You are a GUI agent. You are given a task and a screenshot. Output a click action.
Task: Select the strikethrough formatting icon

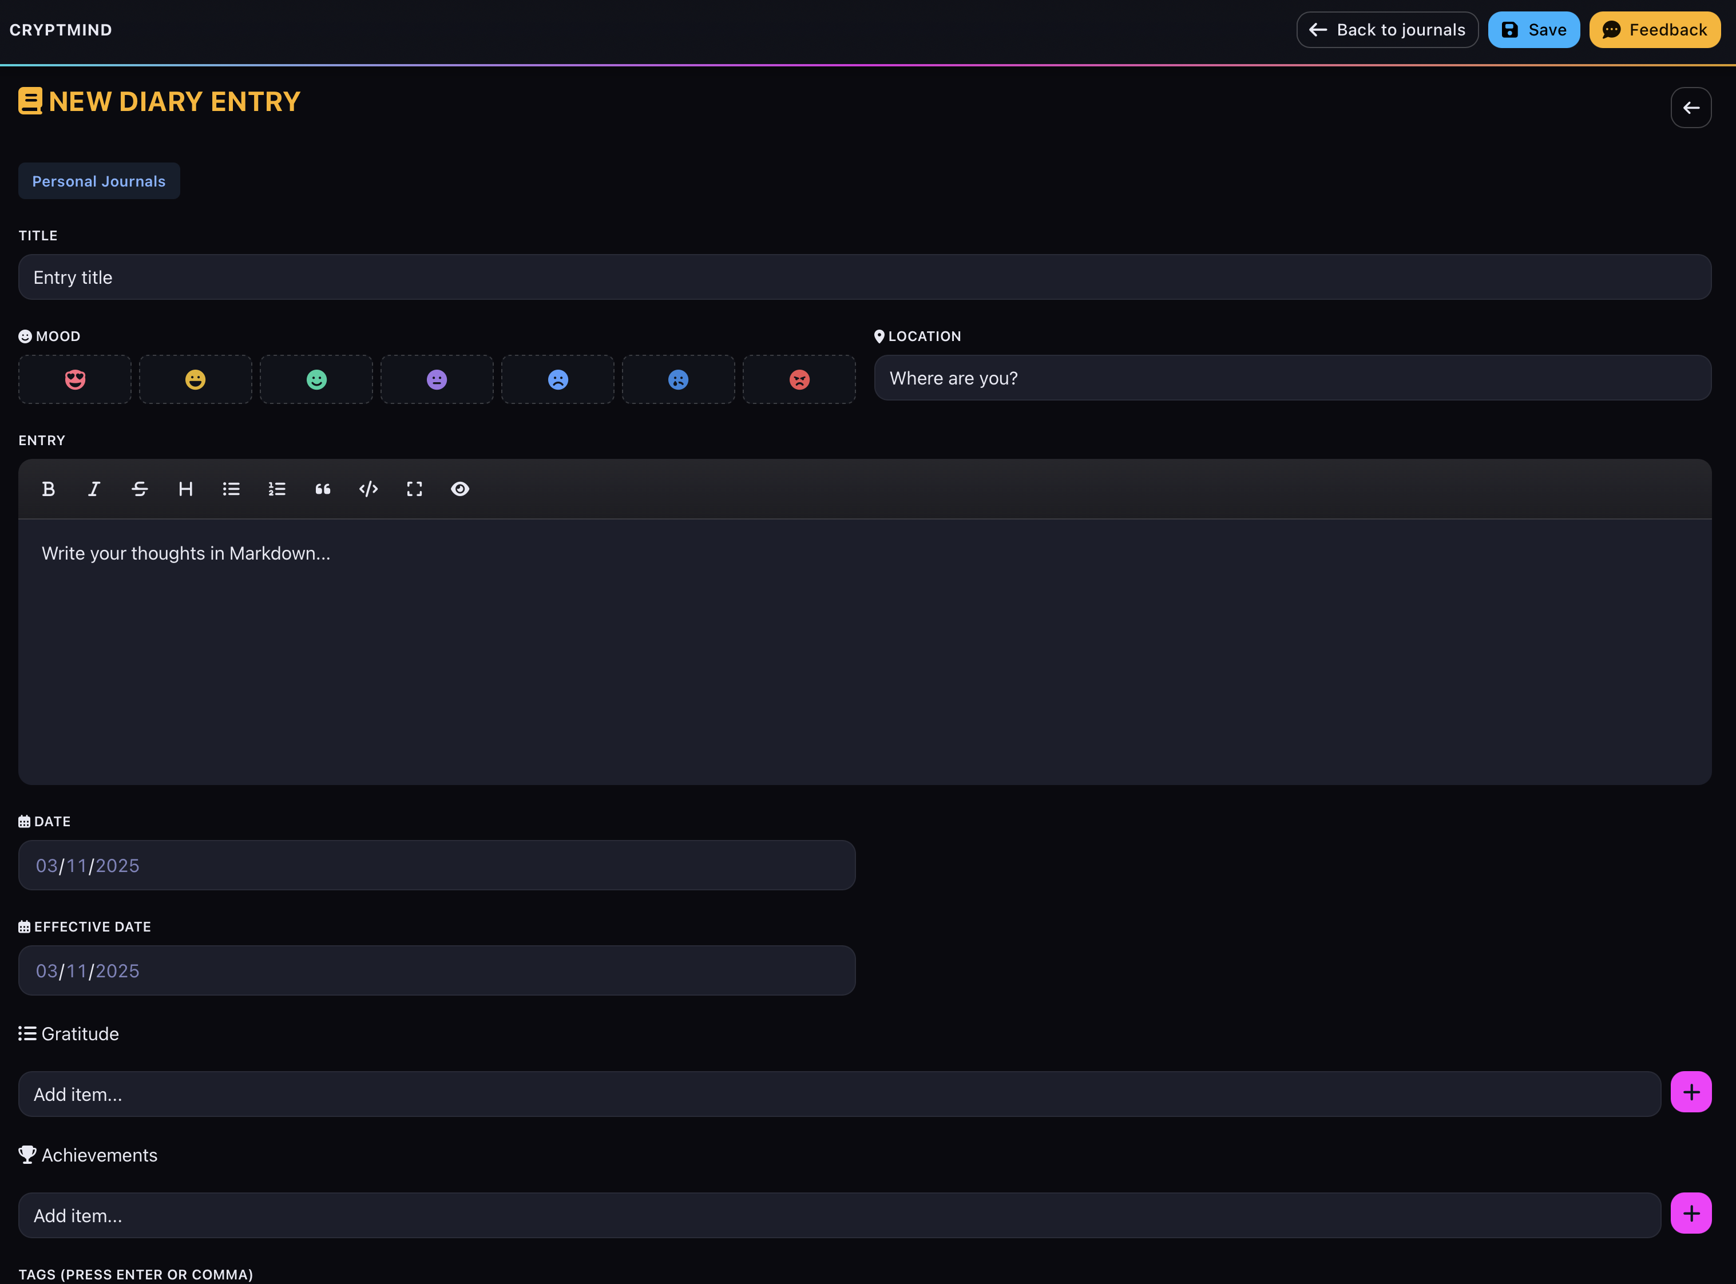[x=140, y=489]
